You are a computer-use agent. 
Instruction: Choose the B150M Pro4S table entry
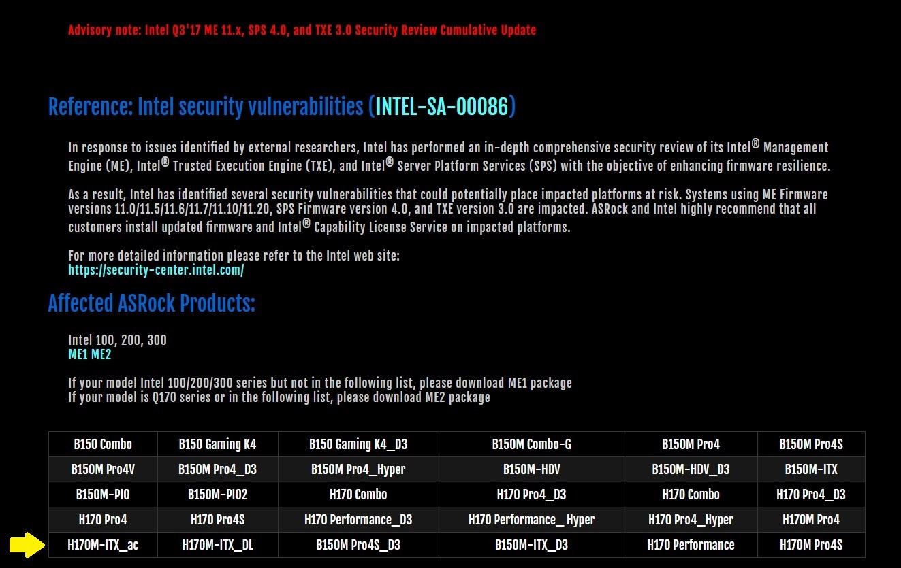[811, 444]
